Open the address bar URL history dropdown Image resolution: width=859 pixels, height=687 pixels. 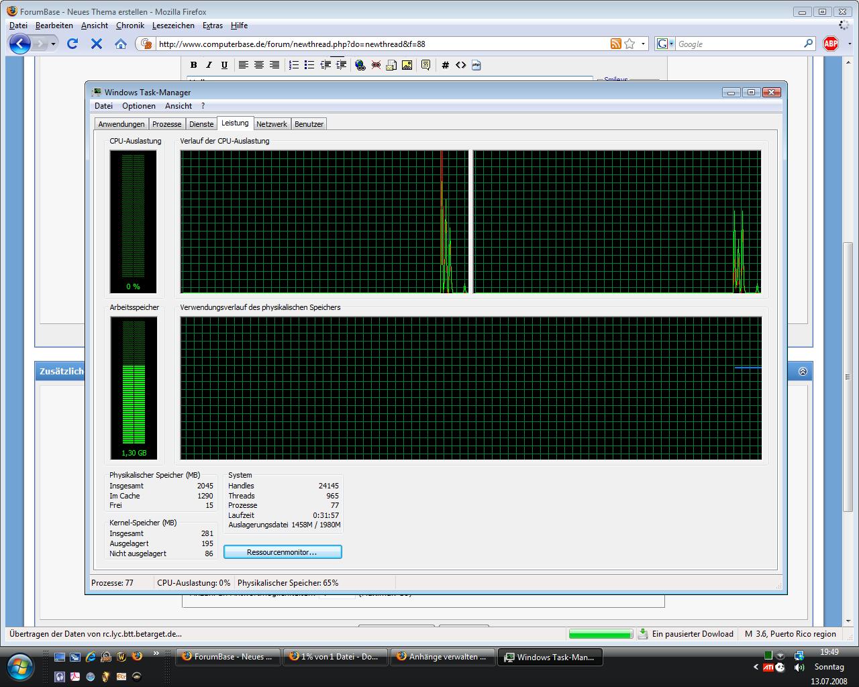point(644,44)
